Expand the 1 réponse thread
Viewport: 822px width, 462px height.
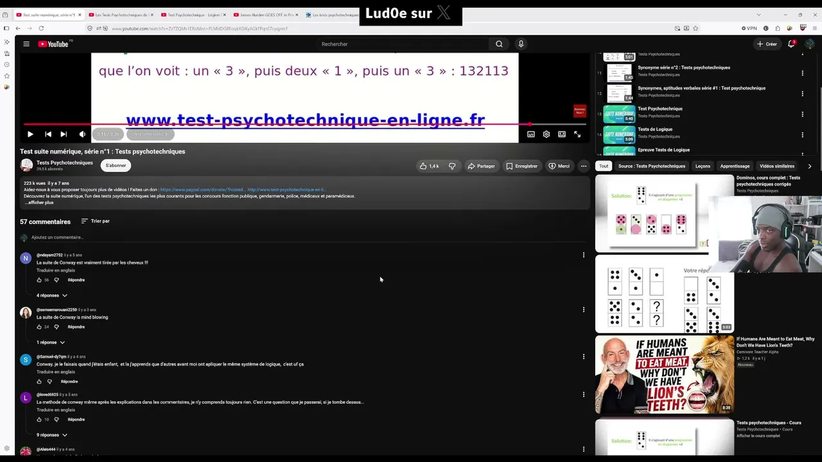51,342
